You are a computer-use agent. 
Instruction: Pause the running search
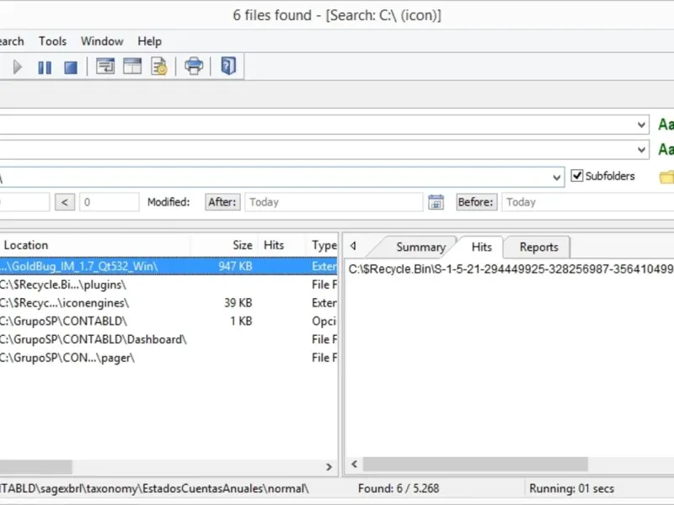pos(45,67)
